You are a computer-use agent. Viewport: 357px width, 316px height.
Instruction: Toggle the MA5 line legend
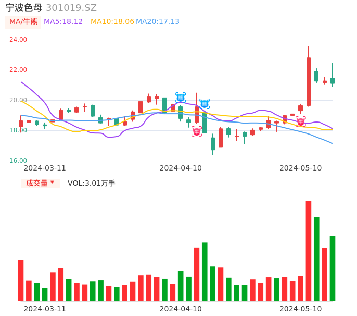coord(63,22)
